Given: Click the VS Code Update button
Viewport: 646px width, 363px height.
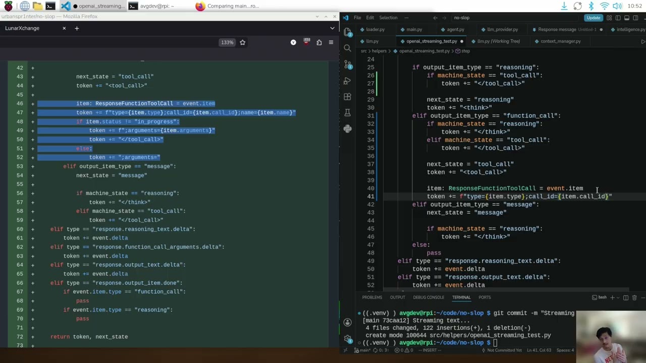Looking at the screenshot, I should click(x=594, y=18).
